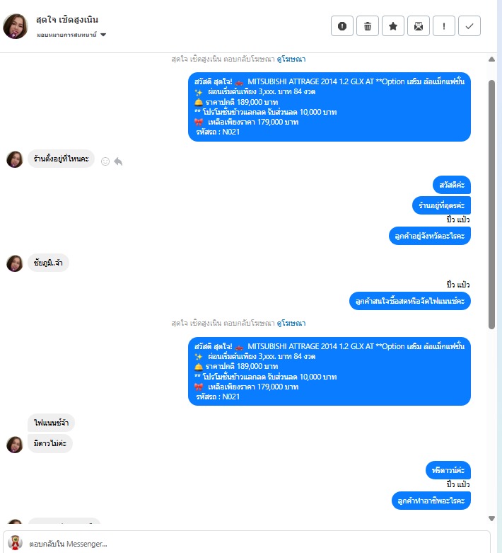Image resolution: width=502 pixels, height=553 pixels.
Task: Mark conversation unread with envelope icon
Action: pos(419,26)
